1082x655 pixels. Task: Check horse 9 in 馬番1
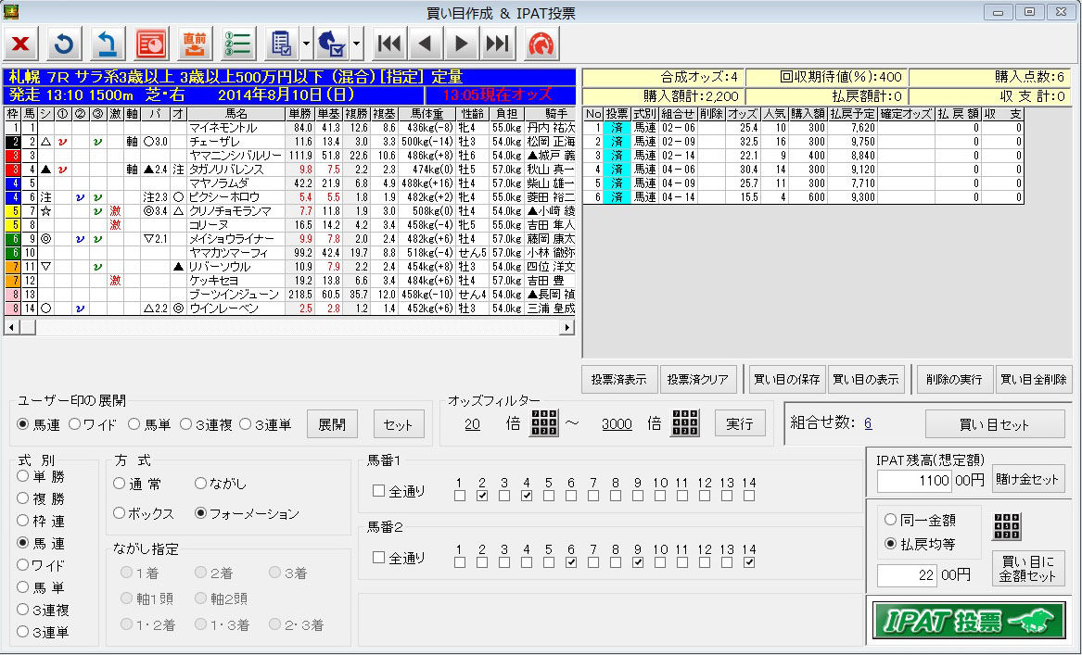tap(638, 496)
